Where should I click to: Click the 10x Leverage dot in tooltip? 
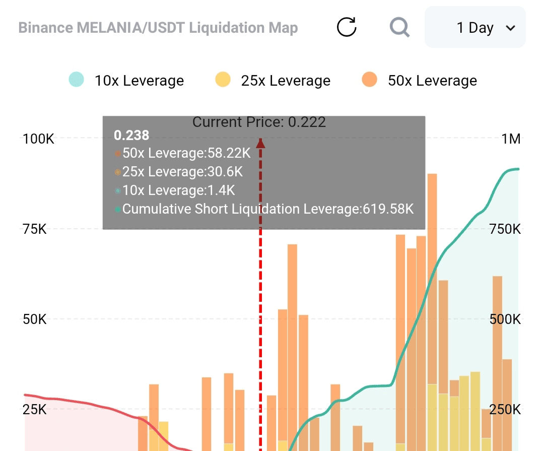click(117, 190)
